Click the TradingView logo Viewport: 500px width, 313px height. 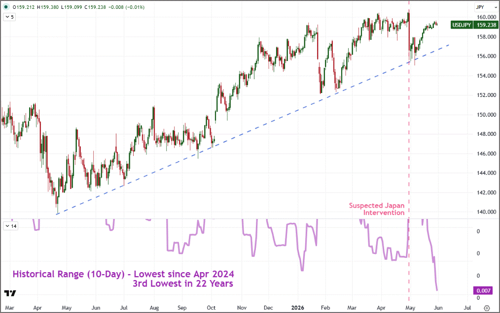10,293
